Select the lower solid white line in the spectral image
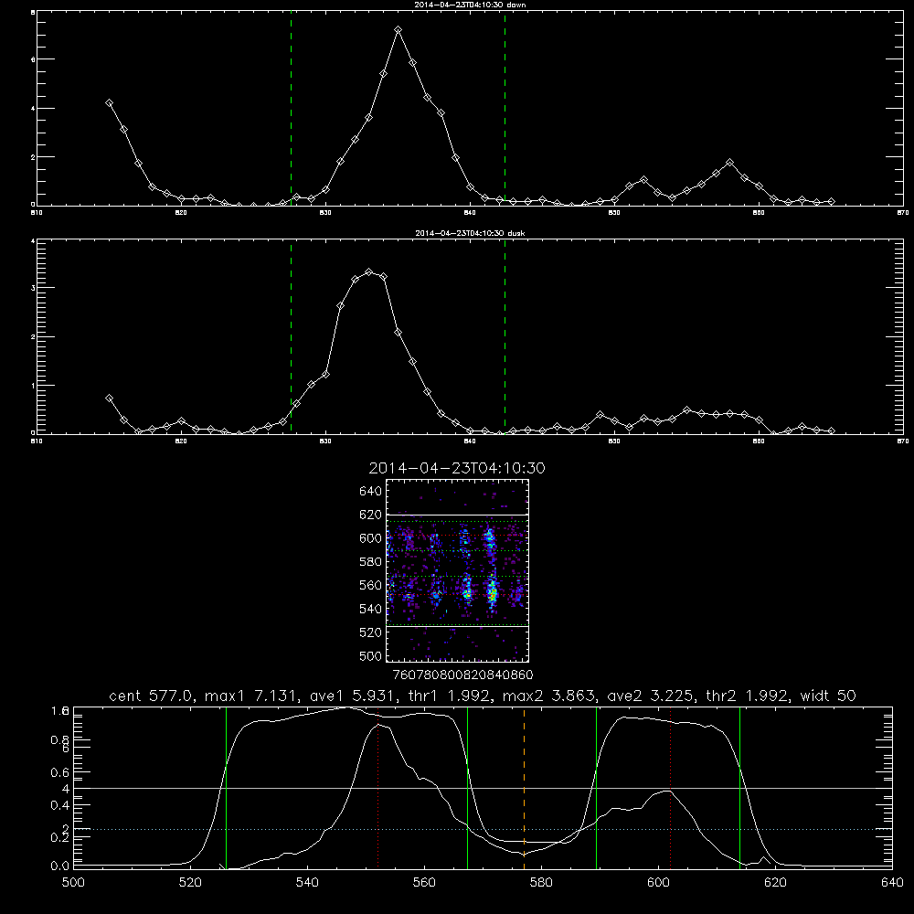Viewport: 914px width, 914px height. pos(458,627)
